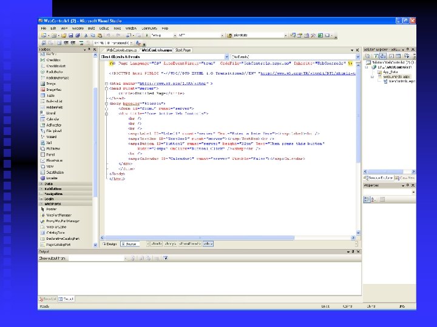Select the Calendar control in Toolbox

click(50, 119)
